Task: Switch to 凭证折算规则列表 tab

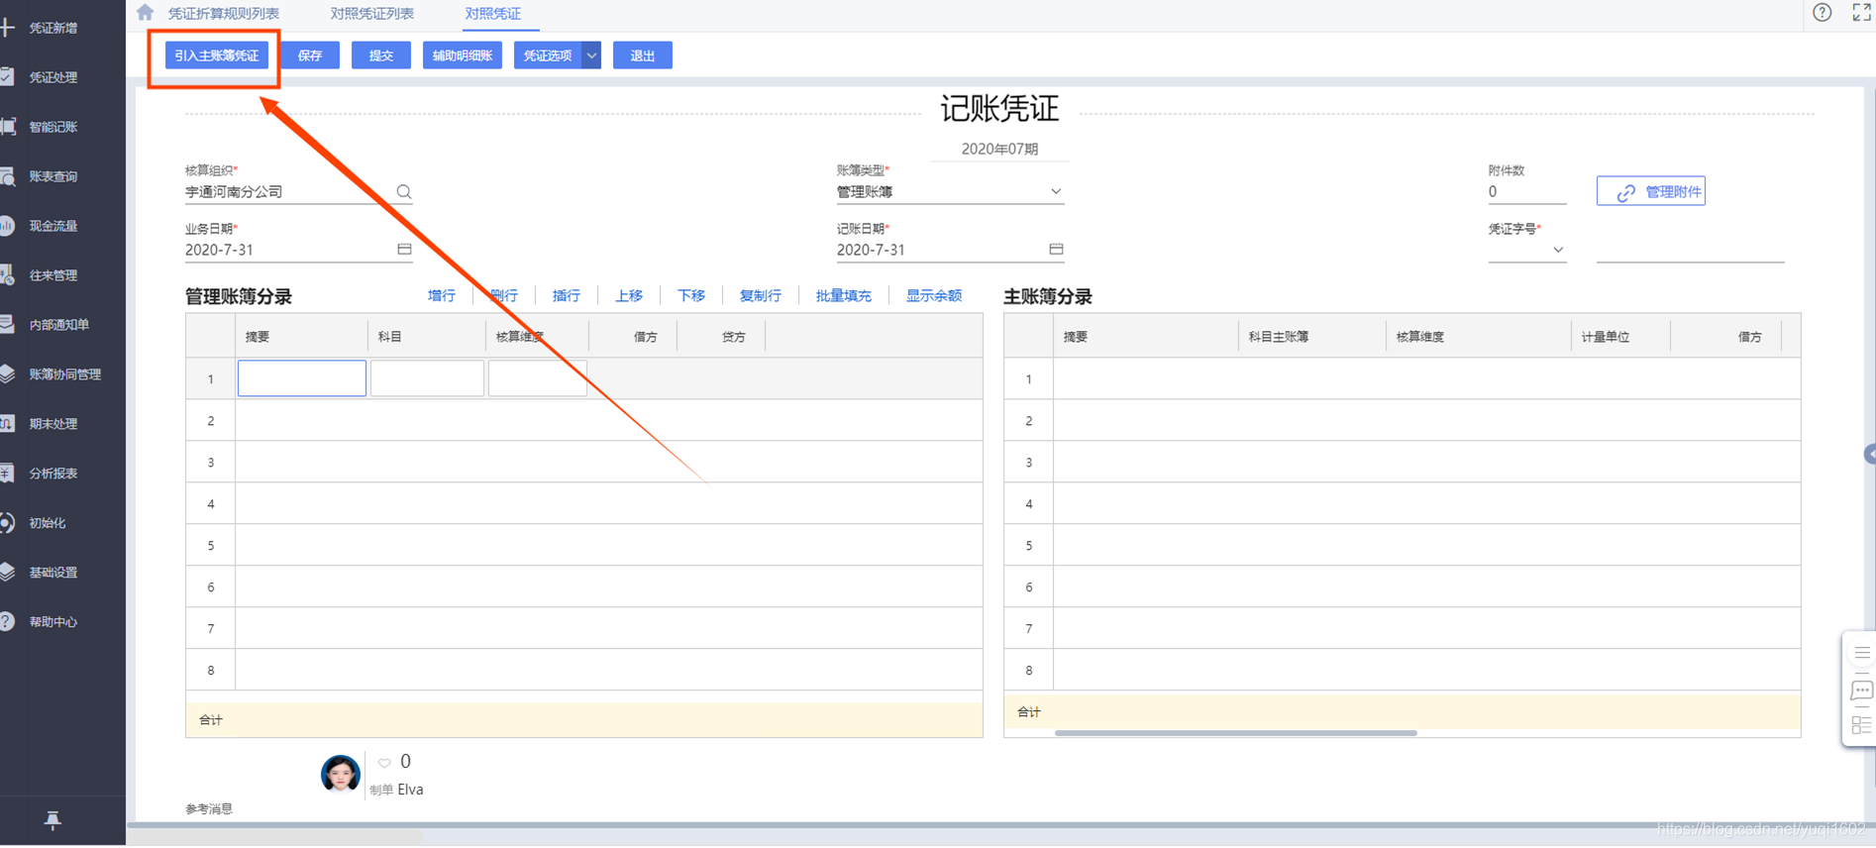Action: tap(224, 14)
